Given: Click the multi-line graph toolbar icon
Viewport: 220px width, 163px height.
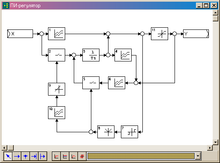Looking at the screenshot, I should pos(65,157).
